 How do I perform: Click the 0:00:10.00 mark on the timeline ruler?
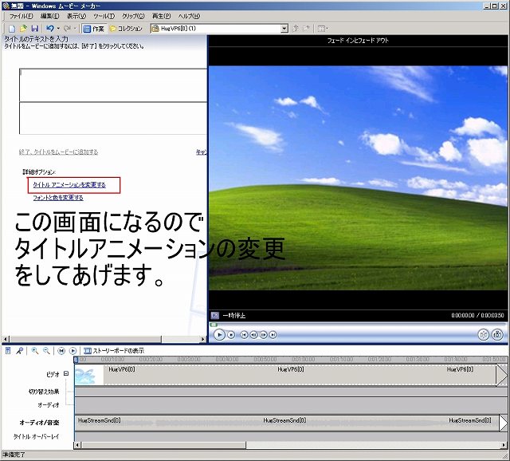pyautogui.click(x=112, y=359)
